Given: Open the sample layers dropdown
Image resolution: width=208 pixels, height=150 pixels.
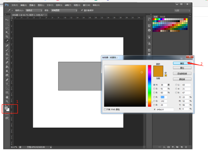Looking at the screenshot, I should point(64,10).
